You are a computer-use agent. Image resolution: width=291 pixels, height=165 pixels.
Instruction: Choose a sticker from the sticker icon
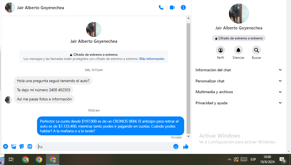click(x=22, y=146)
